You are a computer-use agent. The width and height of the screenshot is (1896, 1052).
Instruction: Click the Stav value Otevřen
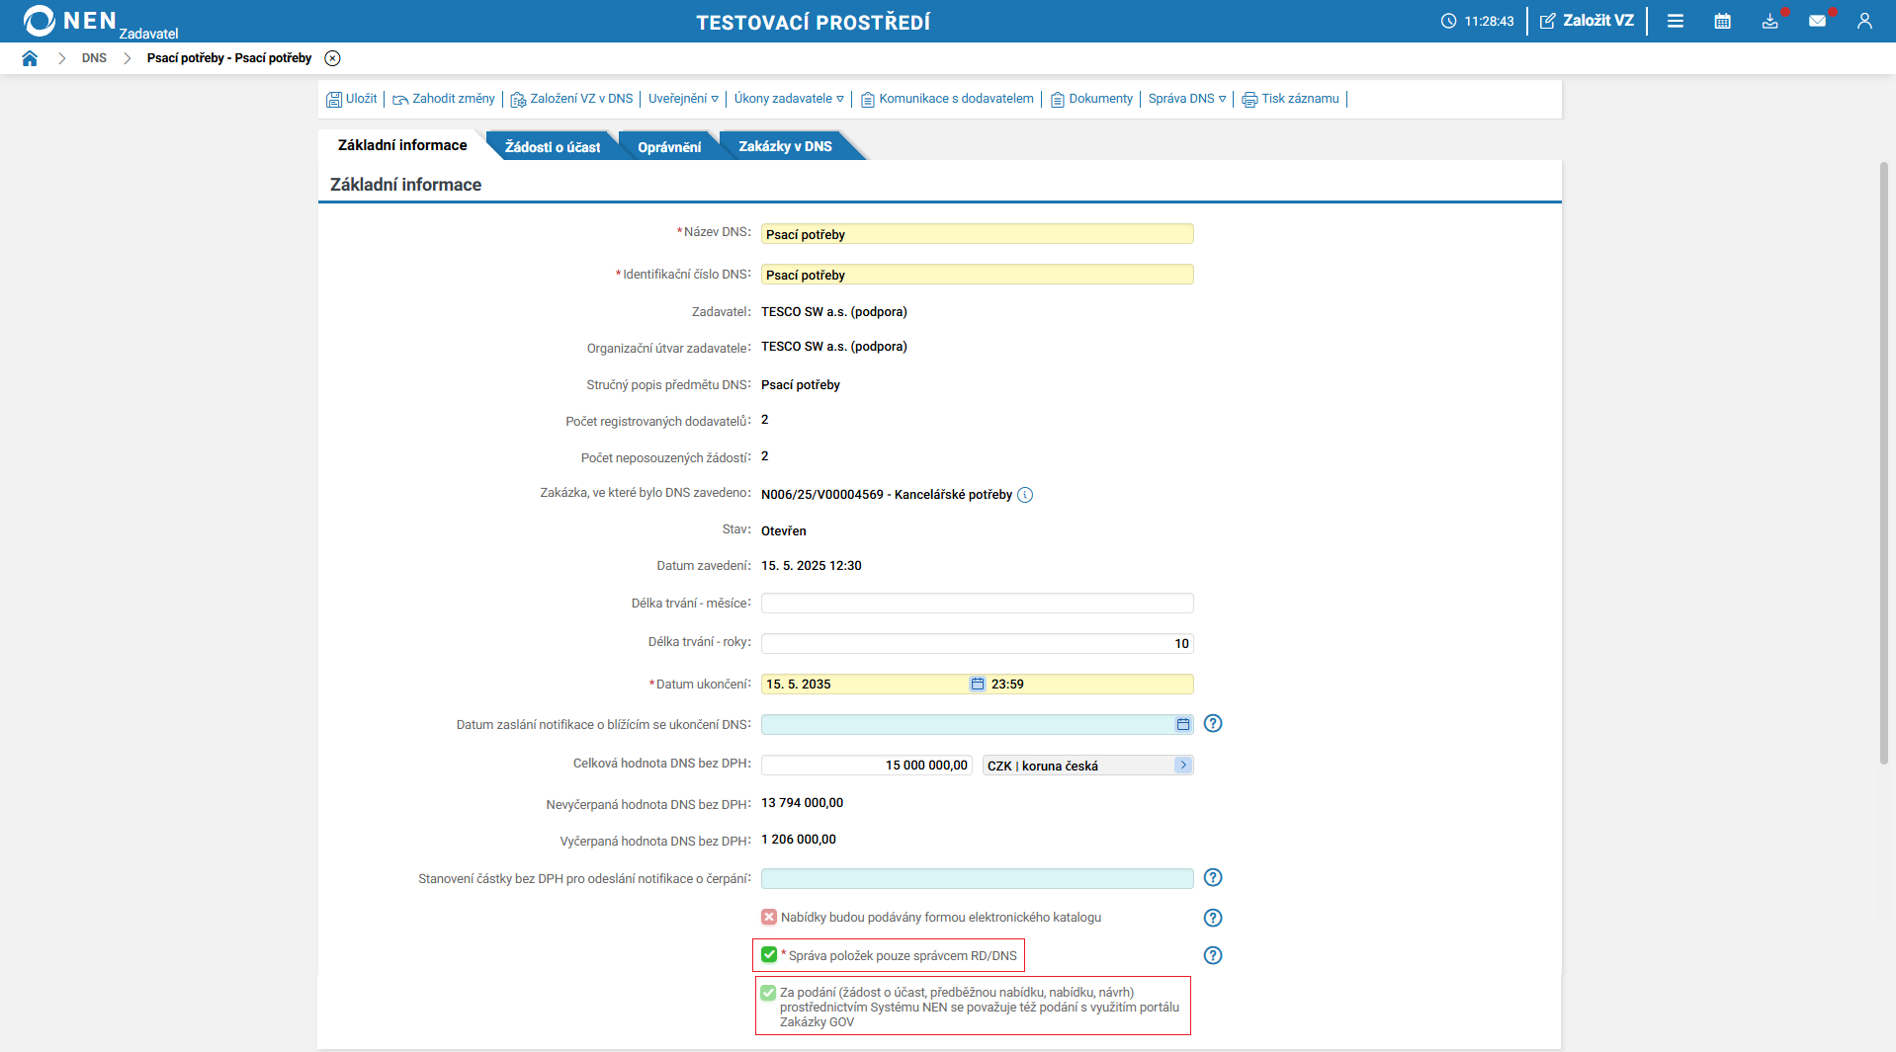[x=784, y=531]
